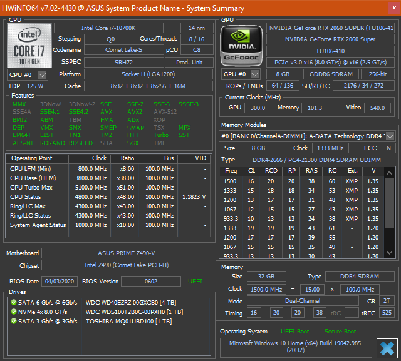Select the CPU Status row
The height and width of the screenshot is (361, 401).
[x=108, y=197]
